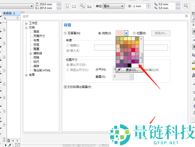
Task: Select 辅助线 in the options tree
Action: (38, 53)
